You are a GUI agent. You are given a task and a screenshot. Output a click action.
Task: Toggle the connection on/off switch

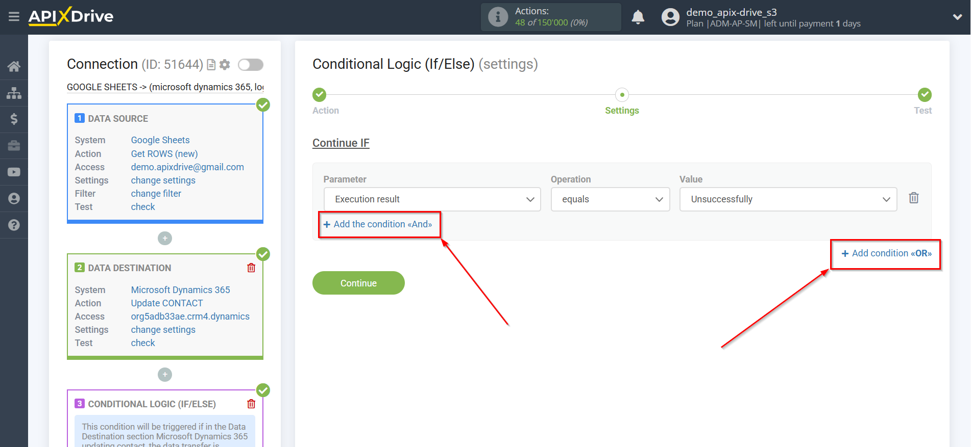pos(251,65)
